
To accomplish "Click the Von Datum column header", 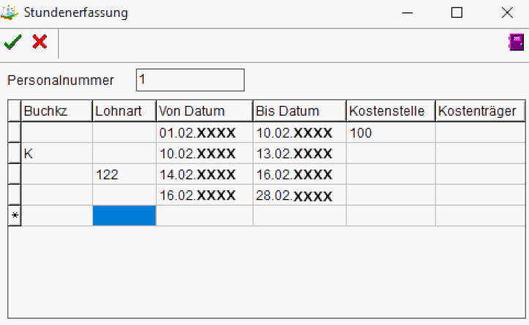I will point(204,111).
